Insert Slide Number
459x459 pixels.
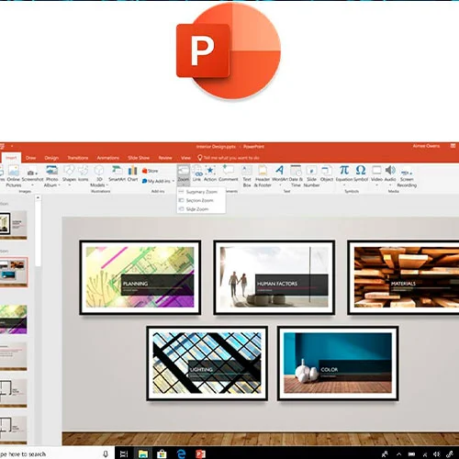click(x=311, y=176)
